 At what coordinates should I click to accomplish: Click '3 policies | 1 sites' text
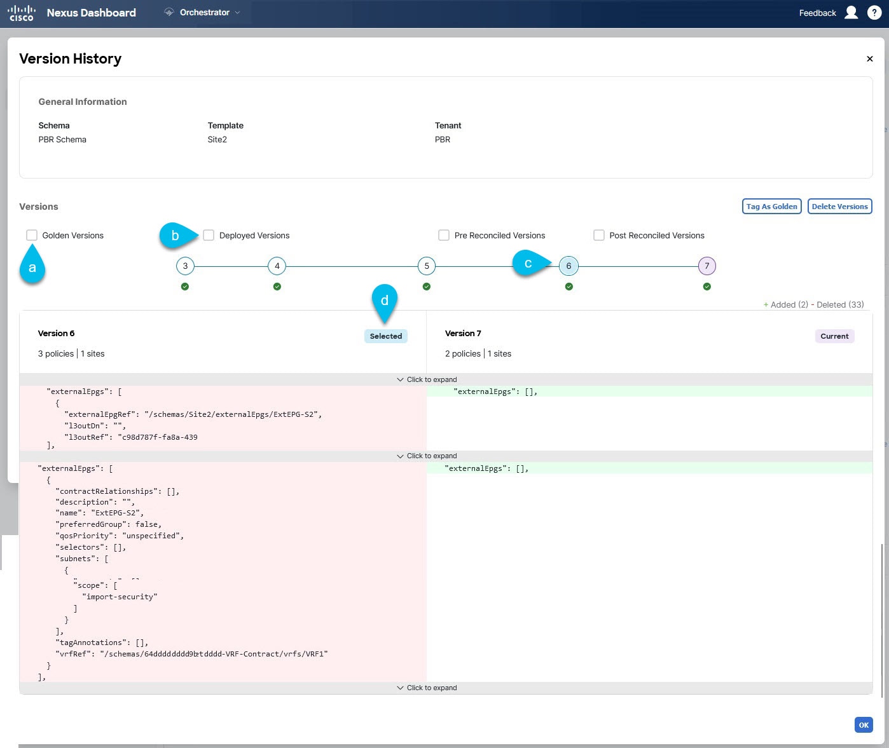click(x=71, y=353)
